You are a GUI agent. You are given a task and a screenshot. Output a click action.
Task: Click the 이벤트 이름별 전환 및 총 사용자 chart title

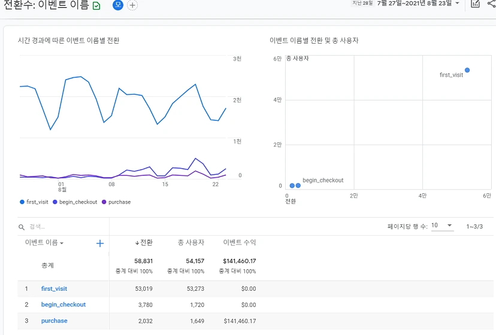pyautogui.click(x=314, y=41)
